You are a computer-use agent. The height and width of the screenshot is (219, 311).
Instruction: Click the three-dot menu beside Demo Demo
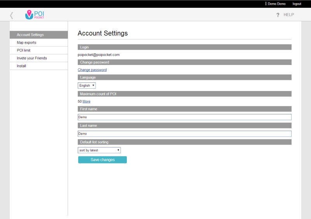[266, 4]
